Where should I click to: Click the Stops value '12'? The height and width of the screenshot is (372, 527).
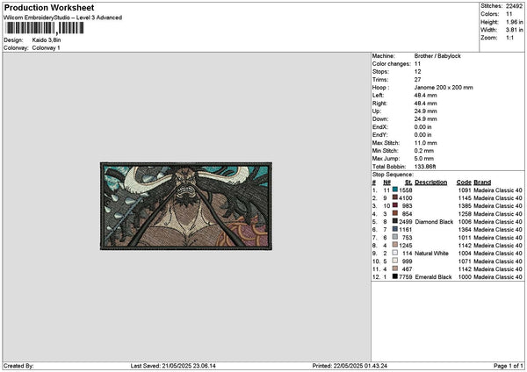click(417, 72)
